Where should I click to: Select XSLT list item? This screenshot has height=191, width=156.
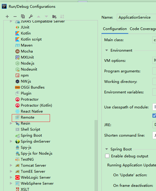[25, 189]
